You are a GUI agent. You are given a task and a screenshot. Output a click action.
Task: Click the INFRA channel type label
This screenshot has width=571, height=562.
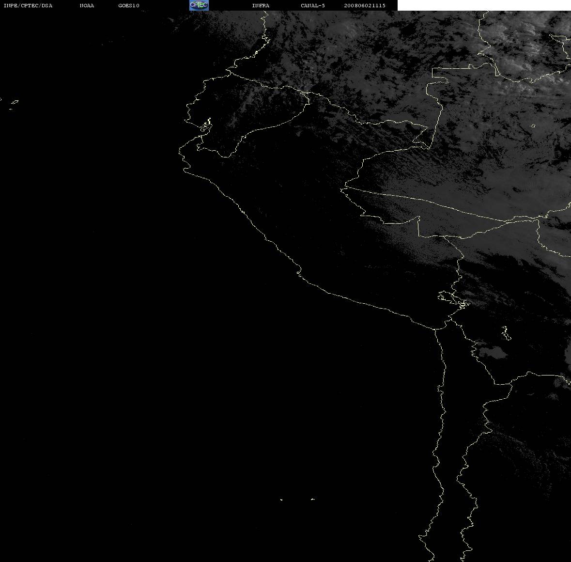pyautogui.click(x=261, y=5)
